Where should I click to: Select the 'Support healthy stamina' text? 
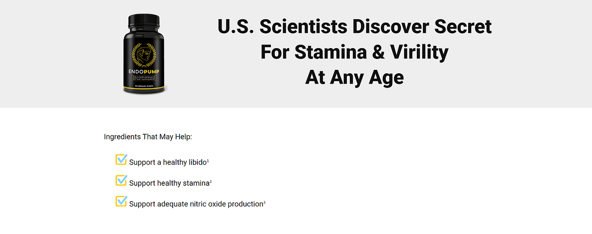pyautogui.click(x=169, y=183)
